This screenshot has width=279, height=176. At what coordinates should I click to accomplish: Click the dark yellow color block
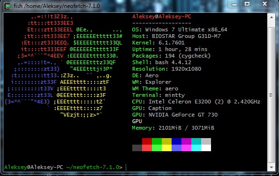pyautogui.click(x=166, y=141)
